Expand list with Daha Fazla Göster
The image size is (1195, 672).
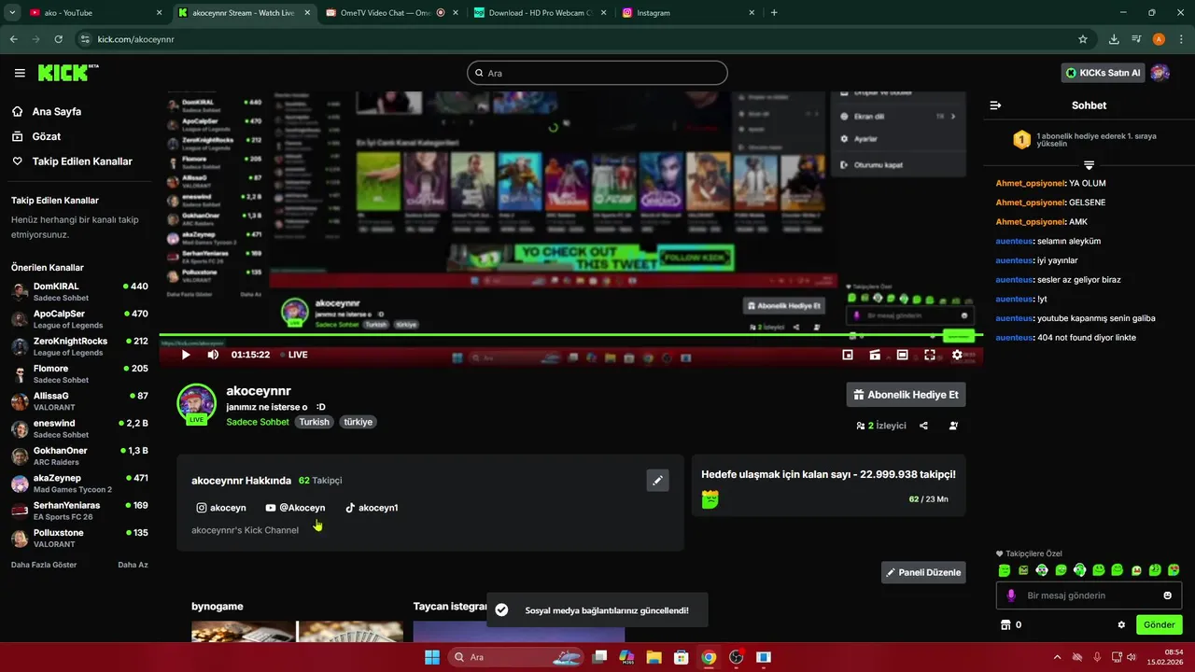(x=44, y=565)
